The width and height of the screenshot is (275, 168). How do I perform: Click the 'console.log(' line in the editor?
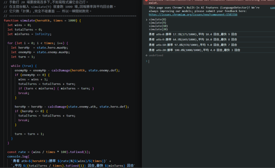[19, 156]
